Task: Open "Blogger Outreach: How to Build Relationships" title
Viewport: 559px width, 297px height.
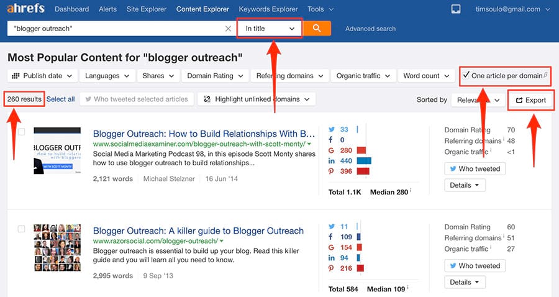Action: pyautogui.click(x=204, y=134)
